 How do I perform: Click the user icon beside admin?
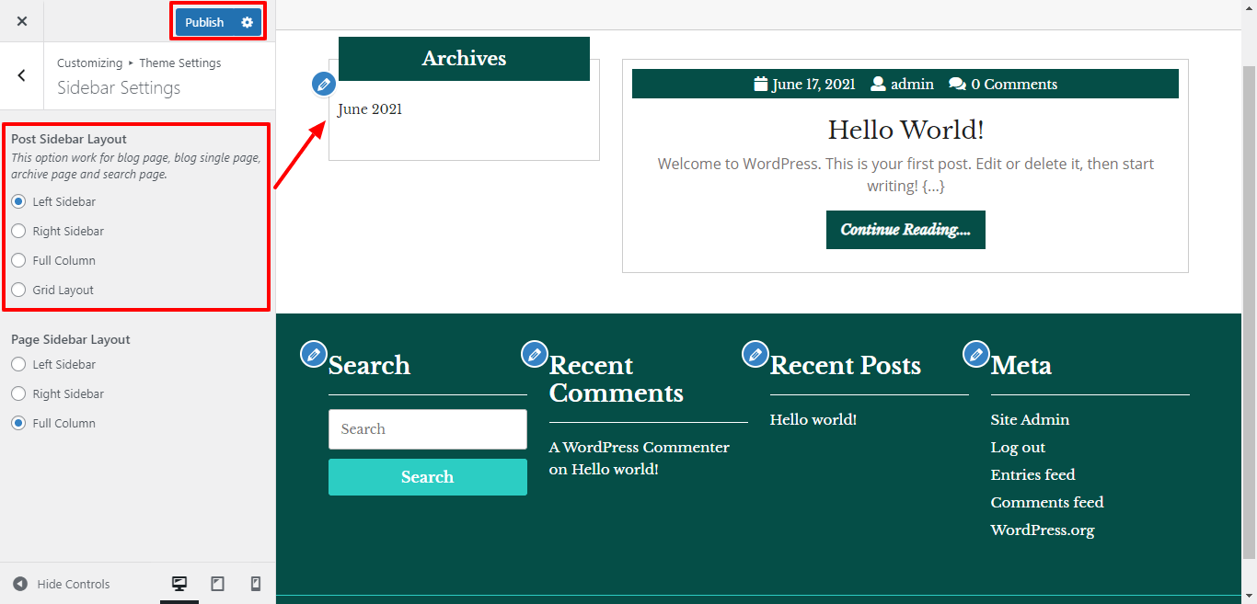pos(878,84)
